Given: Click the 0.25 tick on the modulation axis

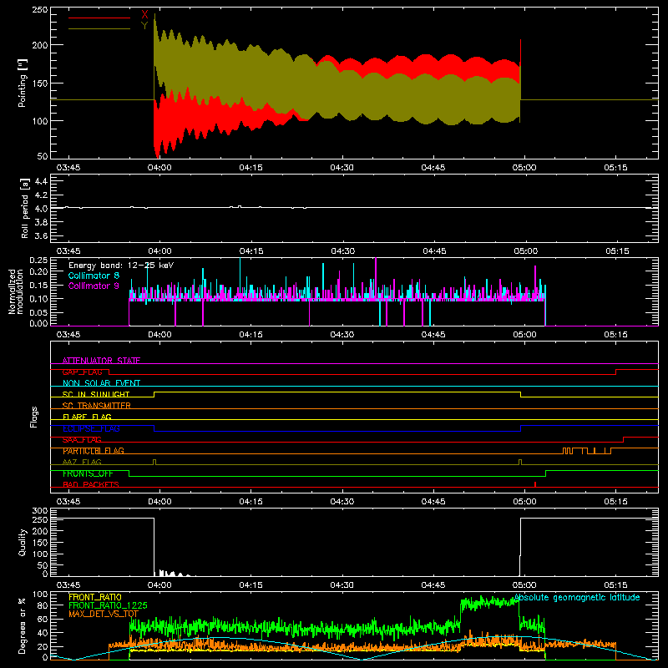Looking at the screenshot, I should point(38,261).
